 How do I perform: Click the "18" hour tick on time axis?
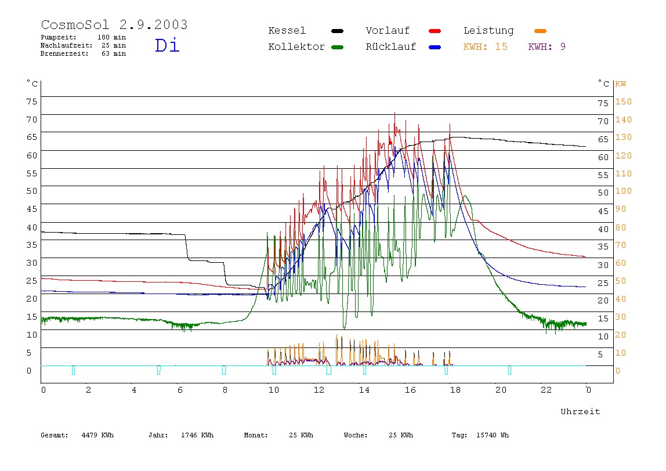455,390
